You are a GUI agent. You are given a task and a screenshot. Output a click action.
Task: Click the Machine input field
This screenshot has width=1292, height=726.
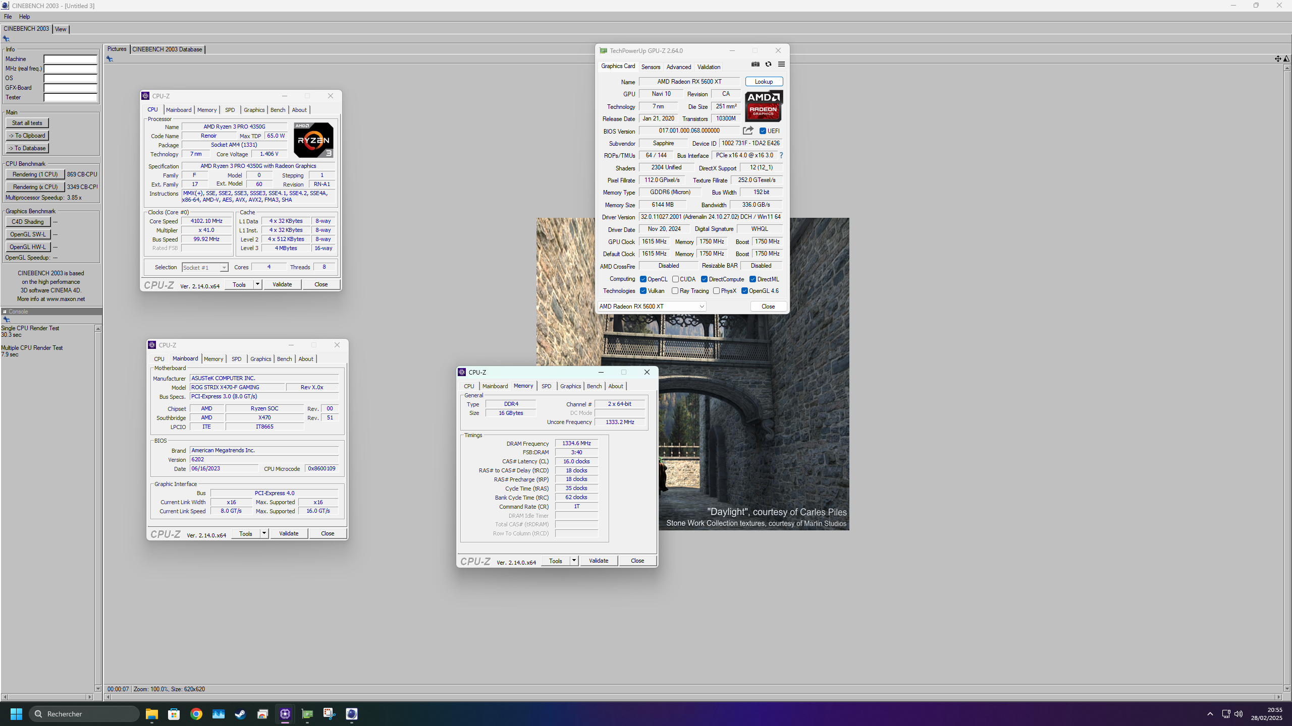pos(70,59)
